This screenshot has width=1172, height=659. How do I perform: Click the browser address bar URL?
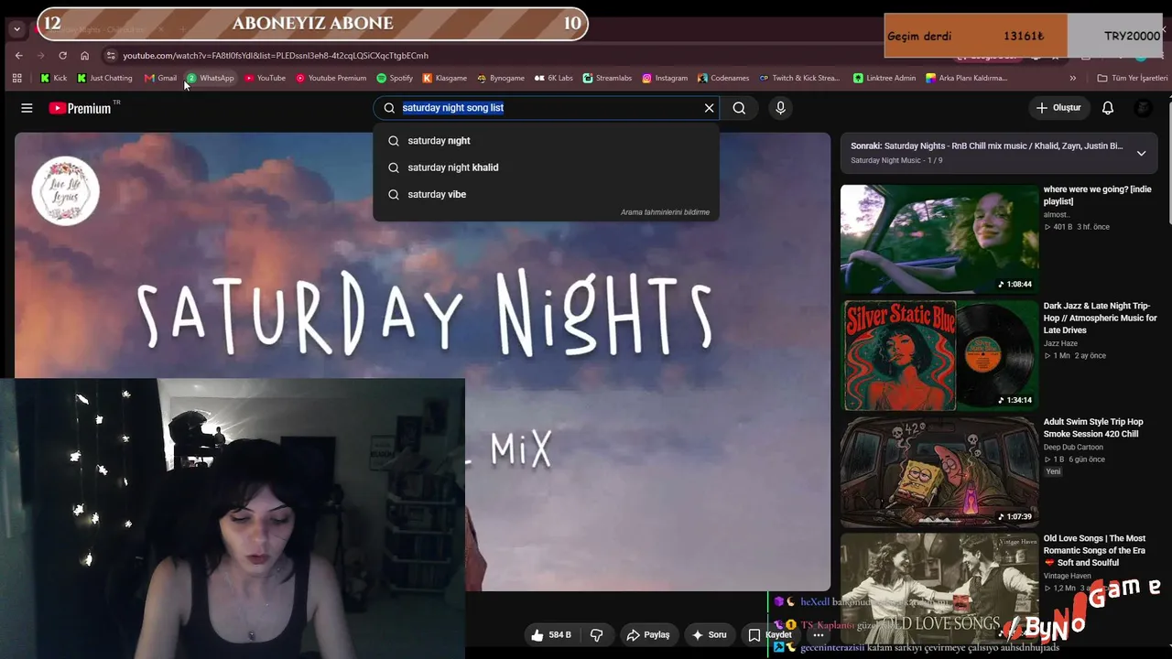pos(276,56)
